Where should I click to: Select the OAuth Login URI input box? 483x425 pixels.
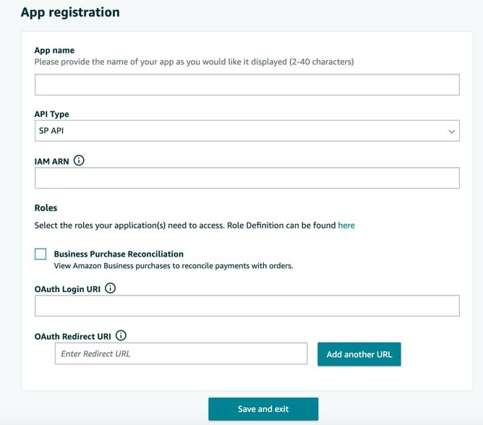pyautogui.click(x=247, y=306)
